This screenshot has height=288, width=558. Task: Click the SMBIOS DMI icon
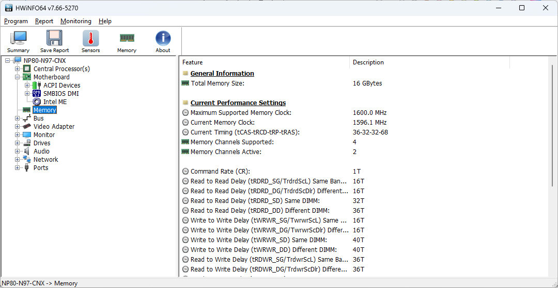pyautogui.click(x=37, y=94)
